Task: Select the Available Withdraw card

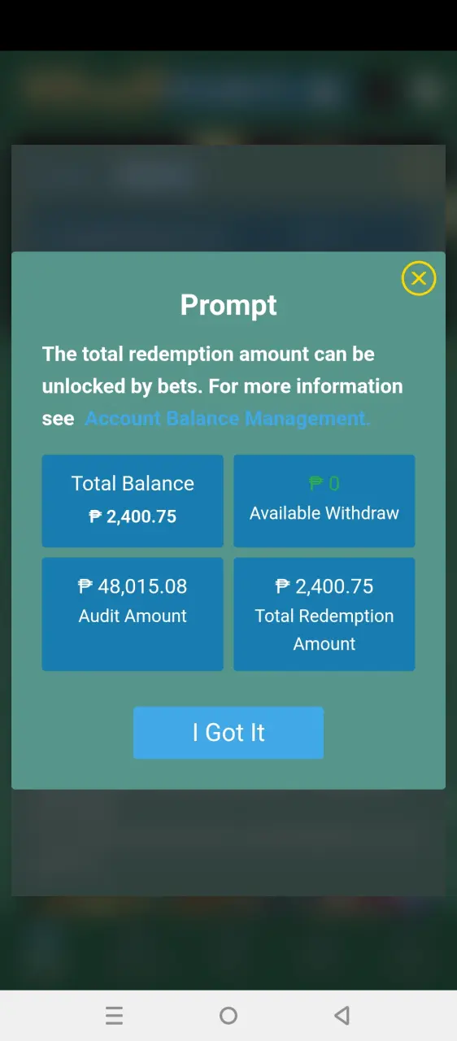Action: [324, 500]
